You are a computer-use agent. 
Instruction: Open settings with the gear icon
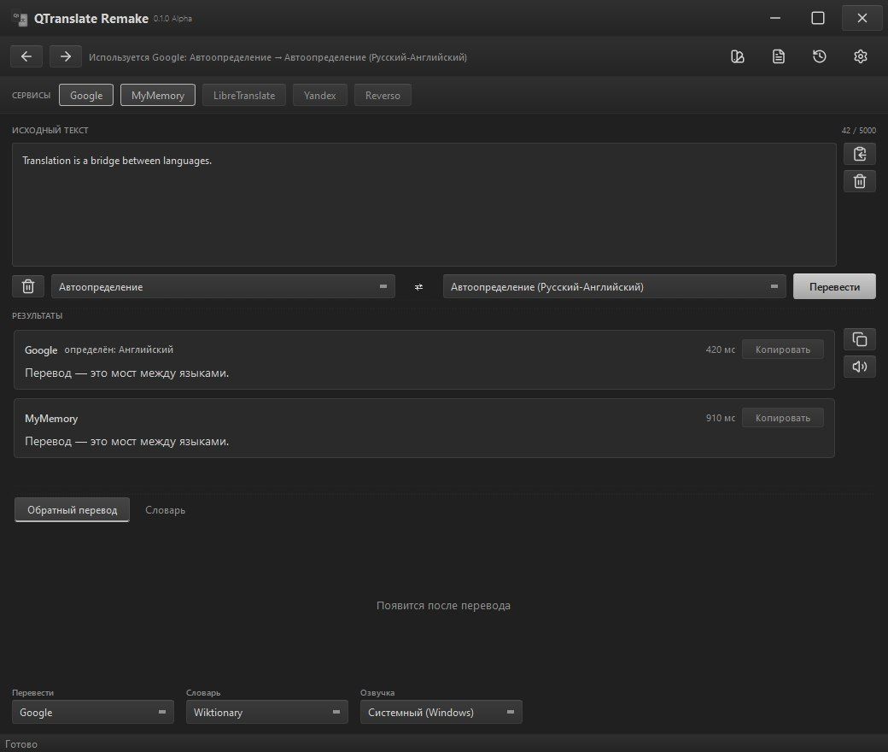click(861, 56)
